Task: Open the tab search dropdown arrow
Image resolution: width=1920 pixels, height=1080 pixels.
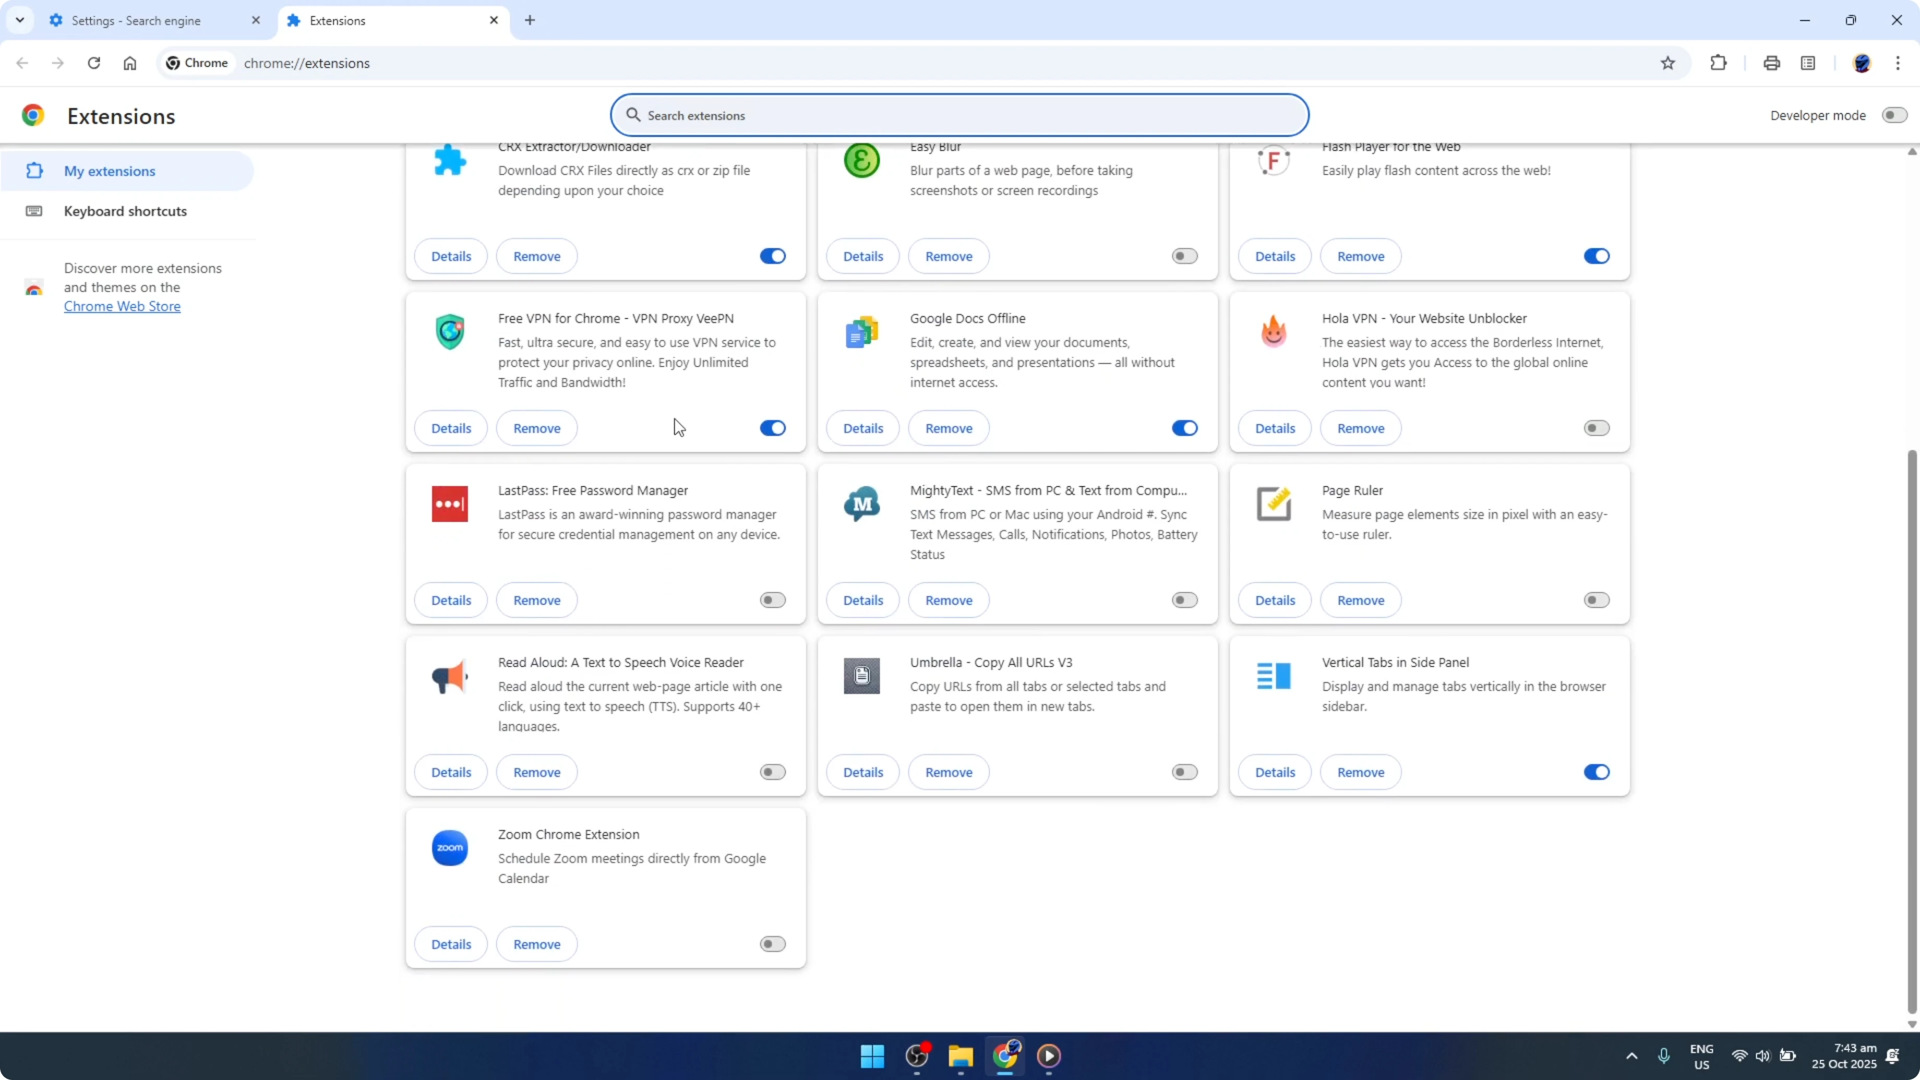Action: pyautogui.click(x=20, y=20)
